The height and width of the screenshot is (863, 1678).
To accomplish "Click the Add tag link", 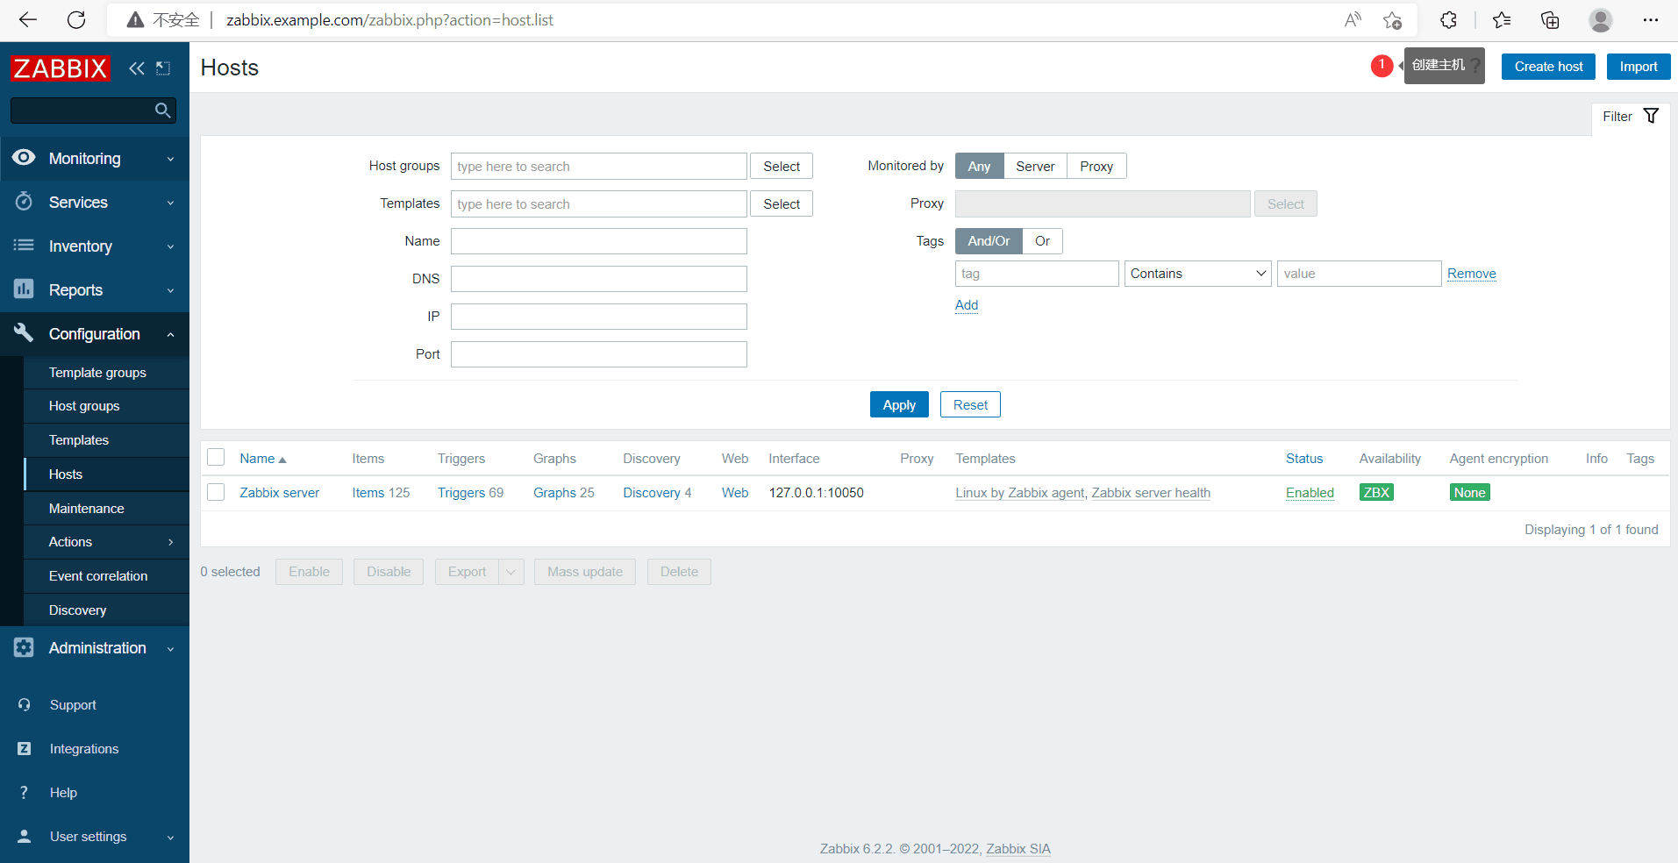I will [967, 305].
